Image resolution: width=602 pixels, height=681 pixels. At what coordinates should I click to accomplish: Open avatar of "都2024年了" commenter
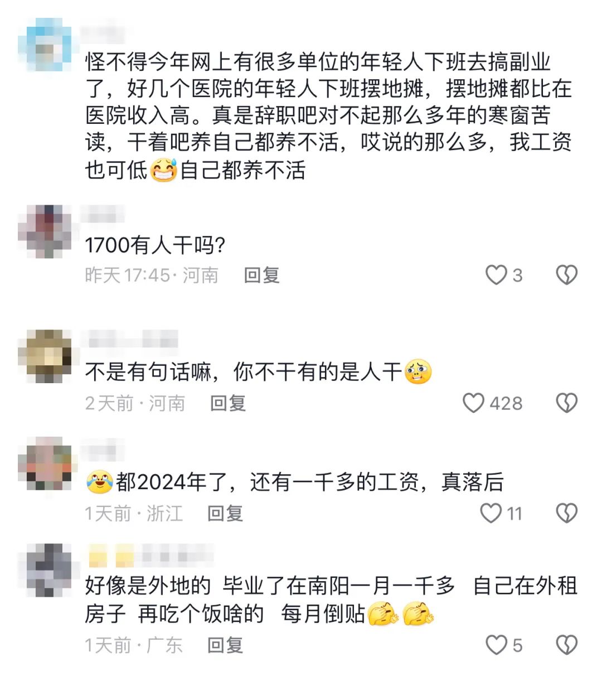(45, 464)
